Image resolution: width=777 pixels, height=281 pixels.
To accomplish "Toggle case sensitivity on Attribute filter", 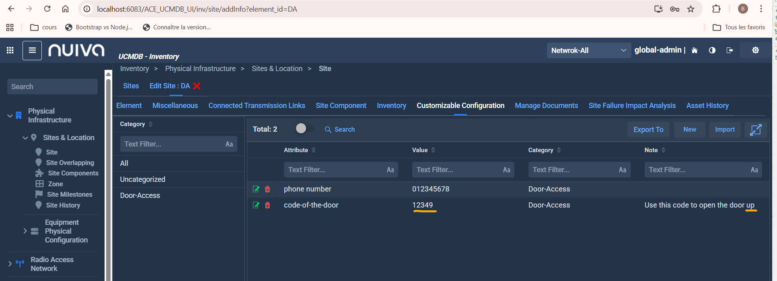I will click(390, 170).
